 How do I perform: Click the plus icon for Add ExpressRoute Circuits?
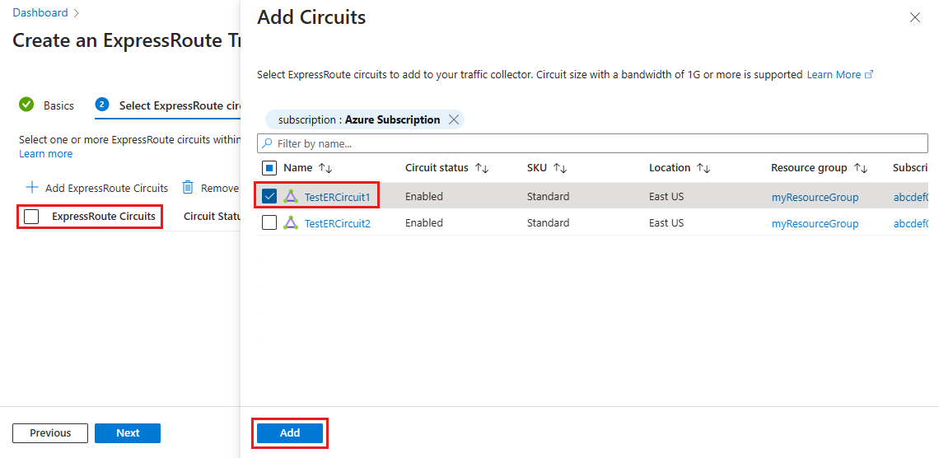click(x=32, y=187)
